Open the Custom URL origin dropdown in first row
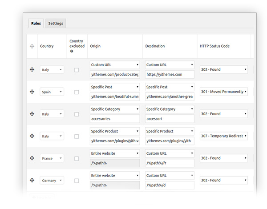Screen dimensions: 267x209 click(x=115, y=65)
